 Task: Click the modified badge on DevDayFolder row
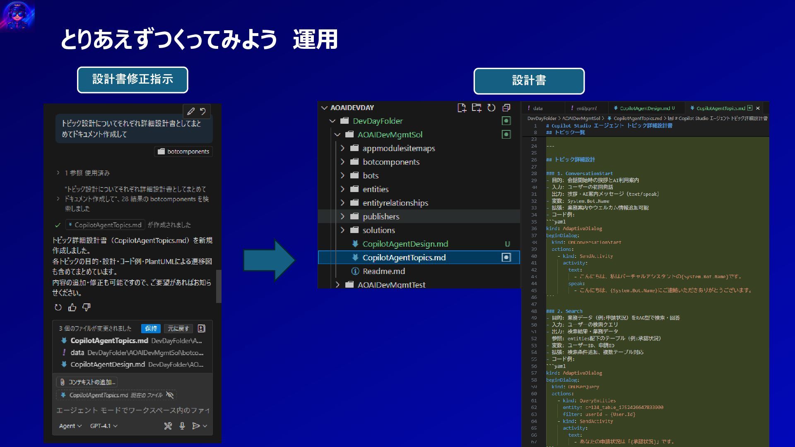pos(506,121)
